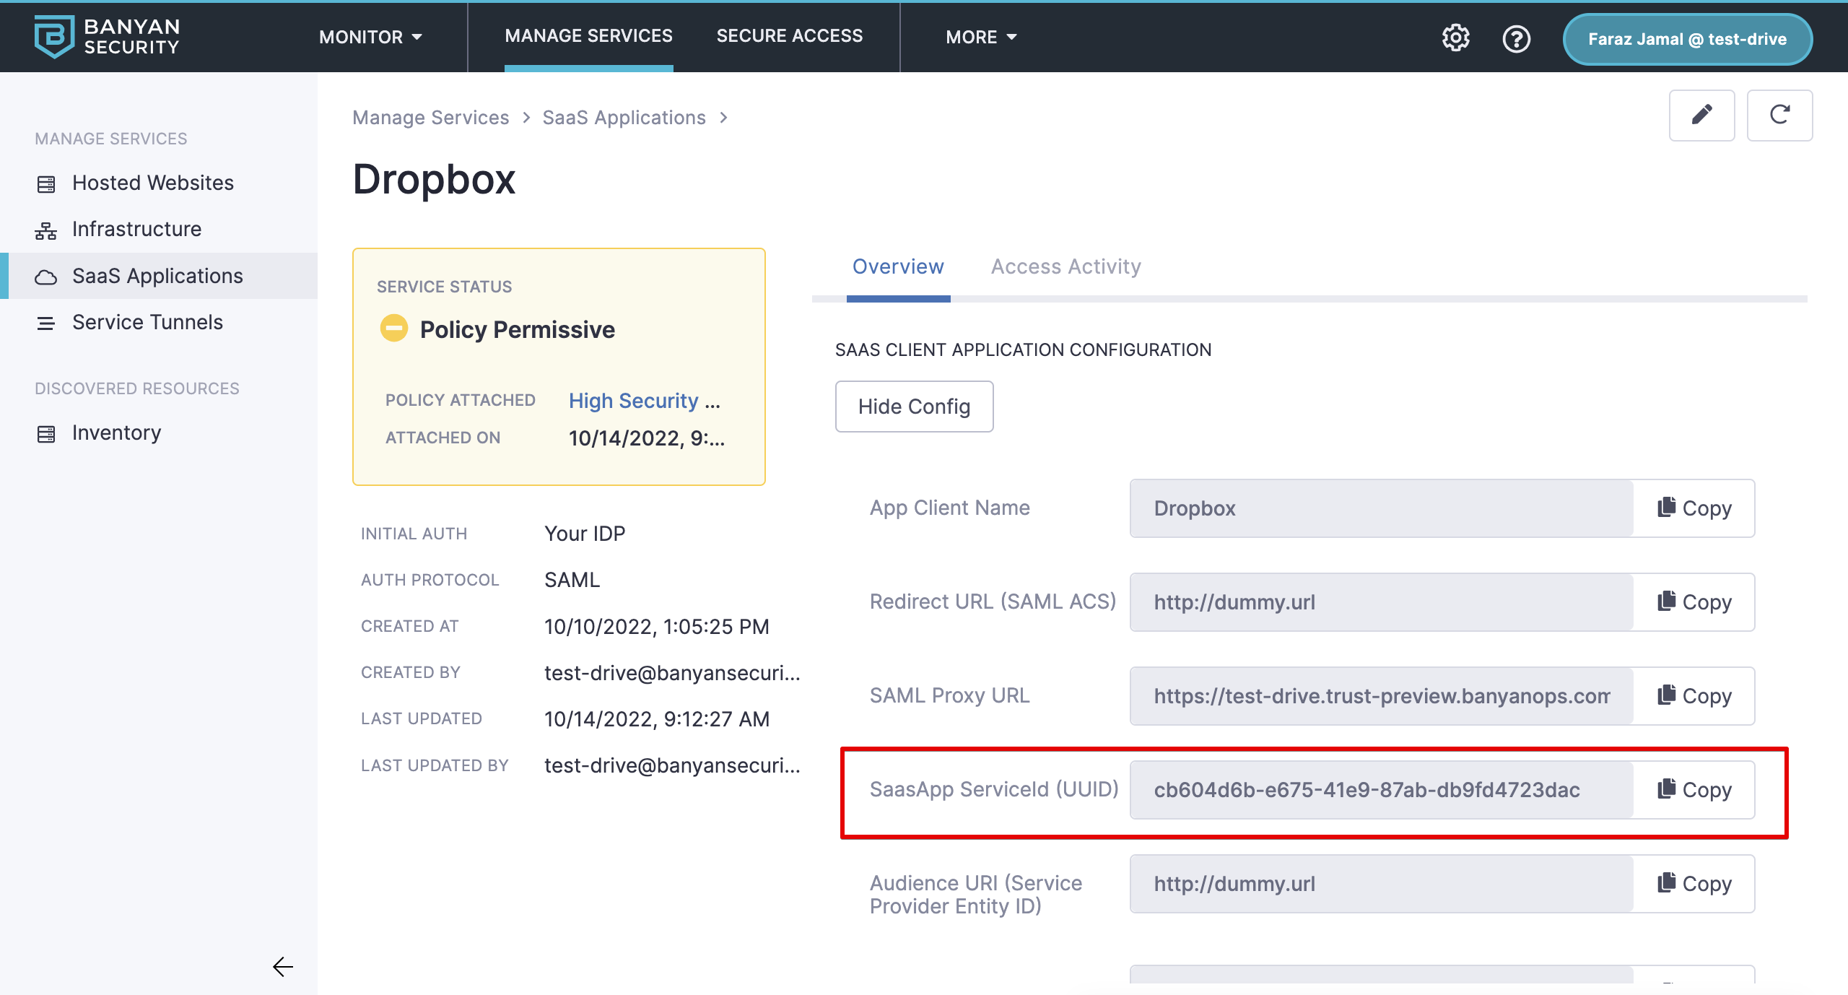
Task: Go to SaaS Applications breadcrumb
Action: tap(624, 118)
